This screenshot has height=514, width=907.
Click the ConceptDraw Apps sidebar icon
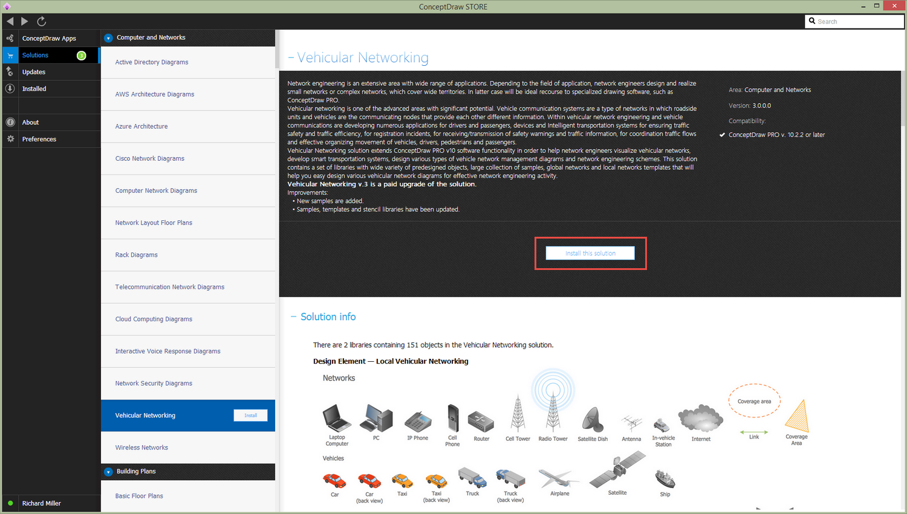tap(10, 38)
